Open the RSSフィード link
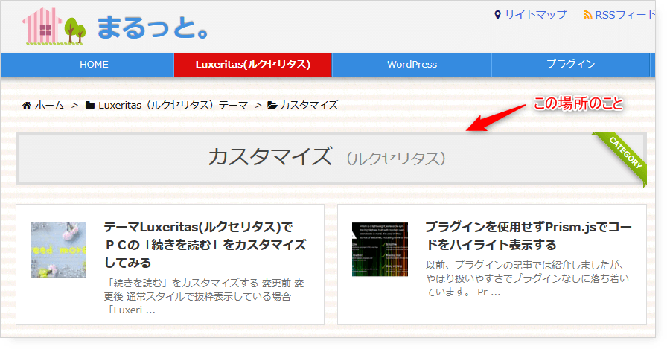This screenshot has height=349, width=667. tap(625, 15)
